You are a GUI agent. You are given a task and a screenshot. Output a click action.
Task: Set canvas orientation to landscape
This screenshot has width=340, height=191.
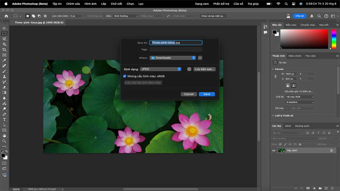pos(294,85)
